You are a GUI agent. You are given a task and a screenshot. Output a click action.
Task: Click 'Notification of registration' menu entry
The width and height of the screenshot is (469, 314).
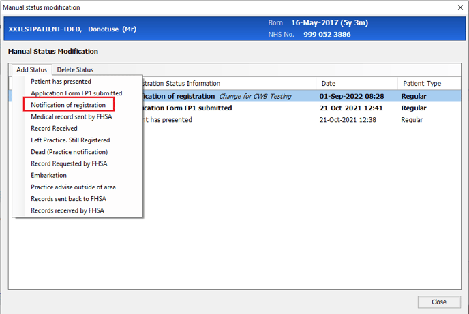click(x=68, y=105)
